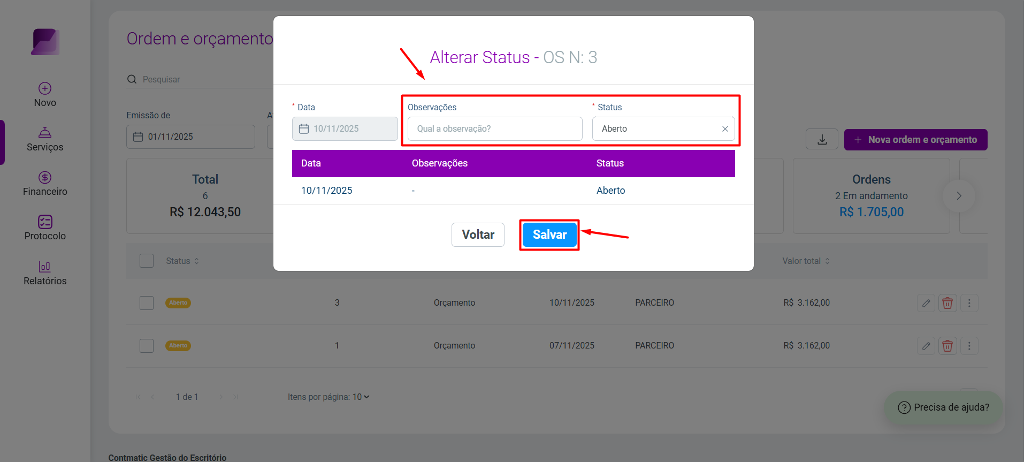Click 10/11/2025 in modal history row
The width and height of the screenshot is (1024, 462).
tap(326, 191)
